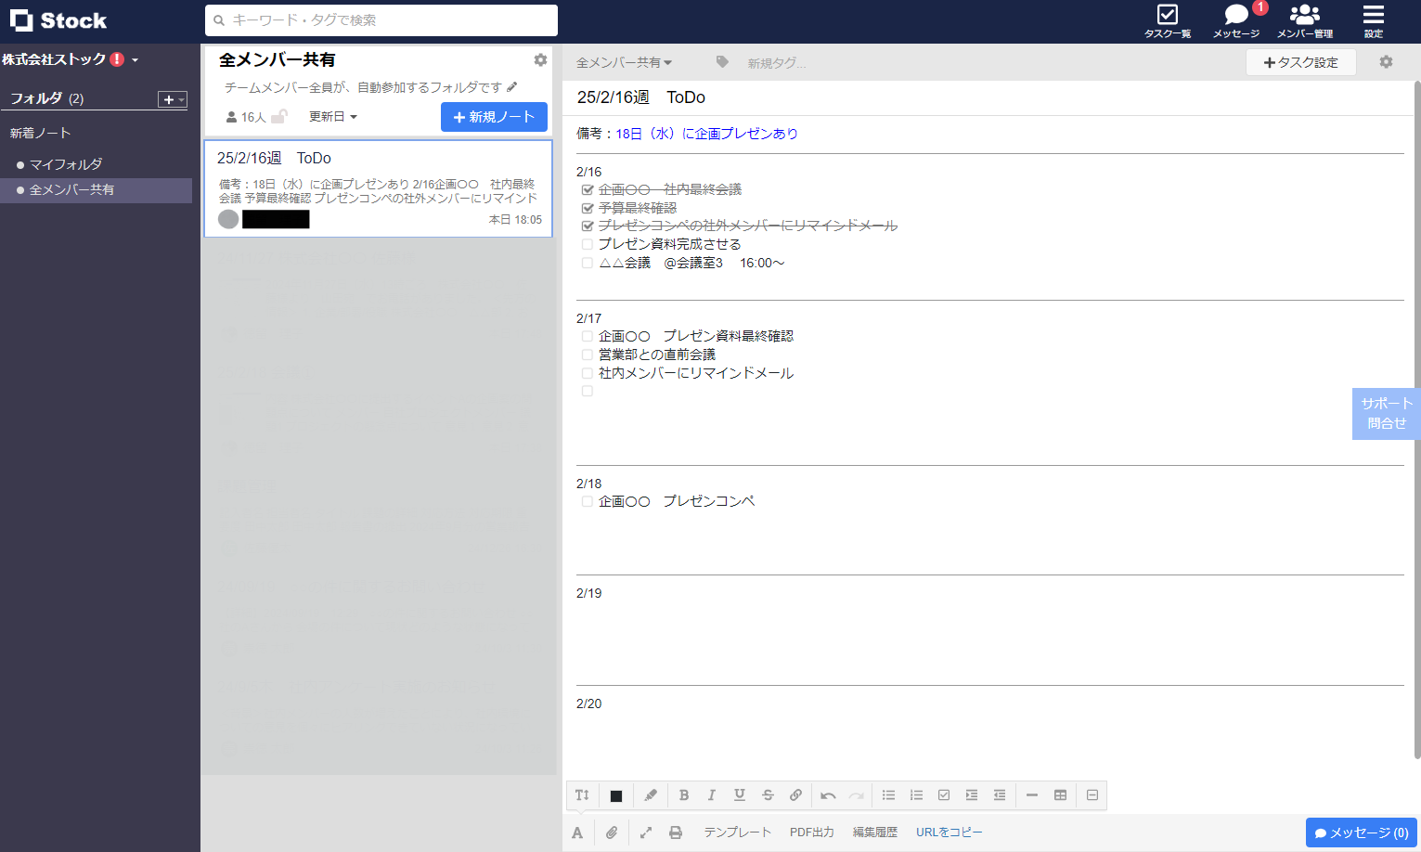This screenshot has width=1421, height=852.
Task: Open the black text color swatch
Action: (x=616, y=796)
